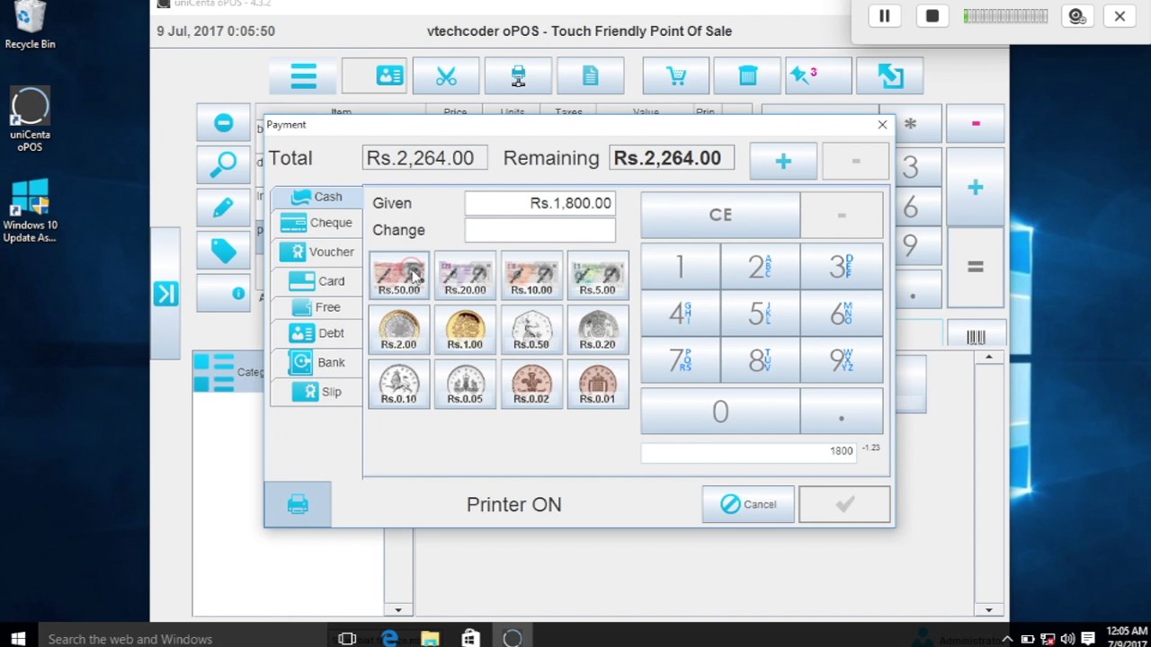1151x647 pixels.
Task: Click the print receipt icon in the toolbar
Action: pyautogui.click(x=518, y=76)
